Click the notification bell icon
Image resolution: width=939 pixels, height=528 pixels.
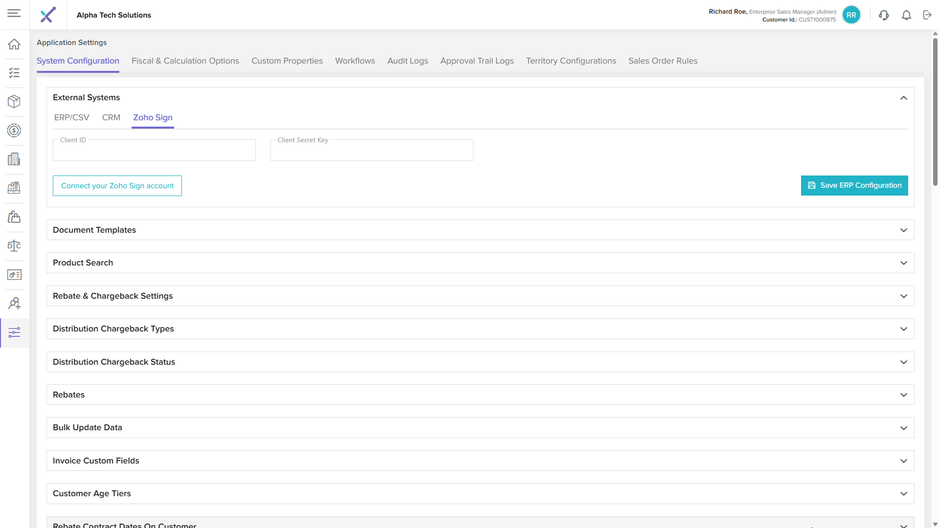tap(906, 15)
